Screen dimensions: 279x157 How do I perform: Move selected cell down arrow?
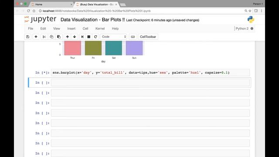tap(75, 37)
